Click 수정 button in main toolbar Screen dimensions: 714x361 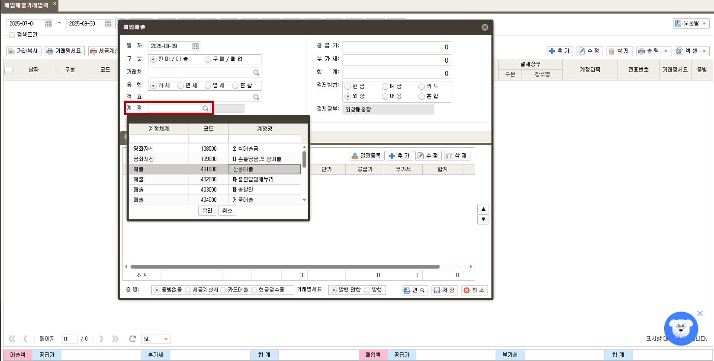(x=590, y=51)
